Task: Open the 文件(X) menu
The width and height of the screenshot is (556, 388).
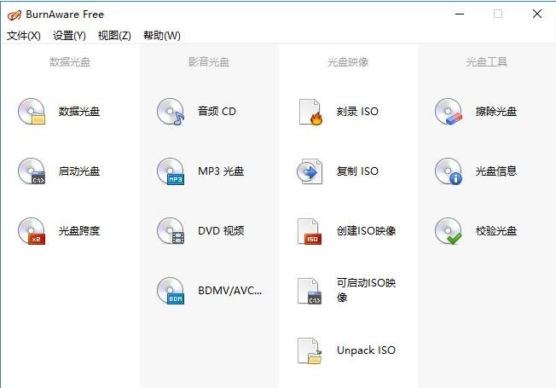Action: click(x=23, y=36)
